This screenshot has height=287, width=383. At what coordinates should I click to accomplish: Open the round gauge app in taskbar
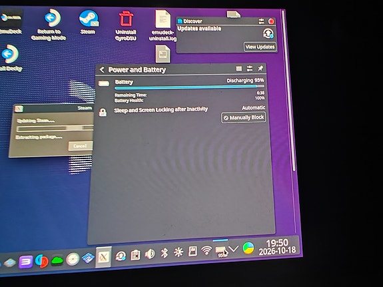[x=73, y=259]
